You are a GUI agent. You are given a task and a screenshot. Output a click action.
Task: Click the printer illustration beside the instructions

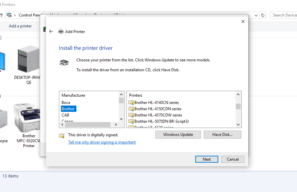tap(64, 62)
